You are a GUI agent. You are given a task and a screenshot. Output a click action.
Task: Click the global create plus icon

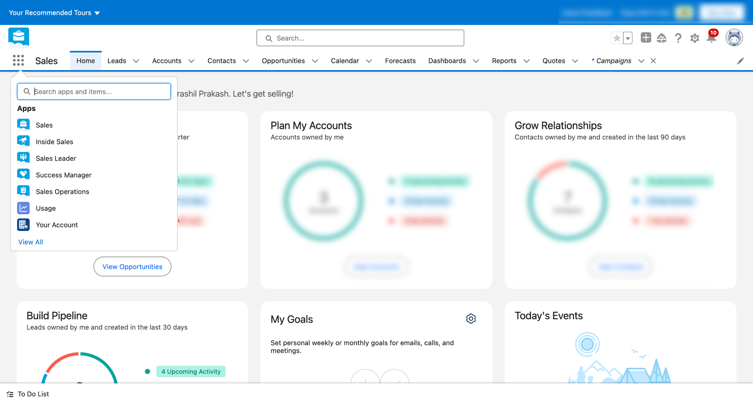[646, 38]
